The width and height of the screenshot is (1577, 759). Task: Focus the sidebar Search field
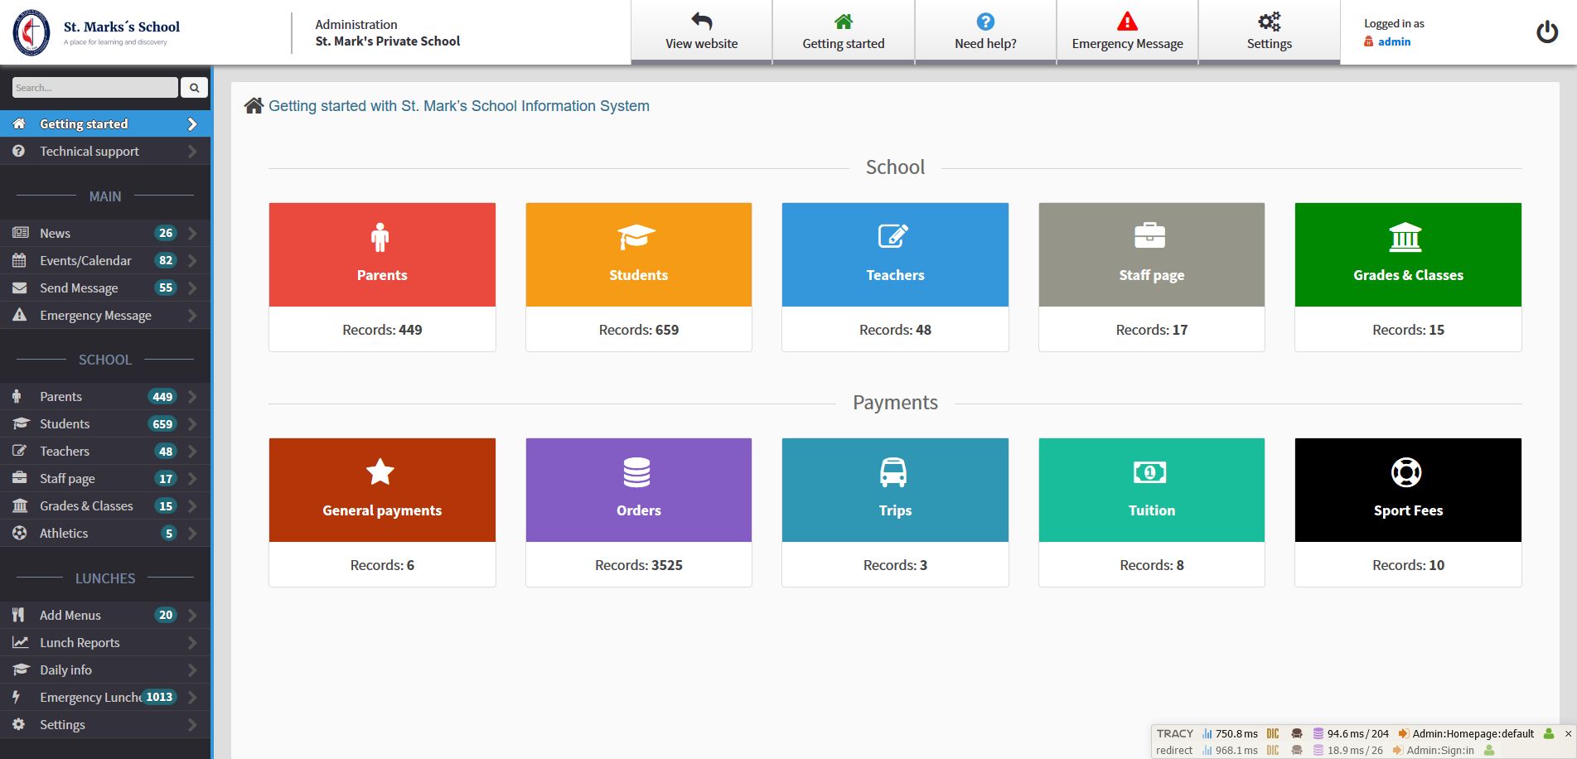[94, 88]
